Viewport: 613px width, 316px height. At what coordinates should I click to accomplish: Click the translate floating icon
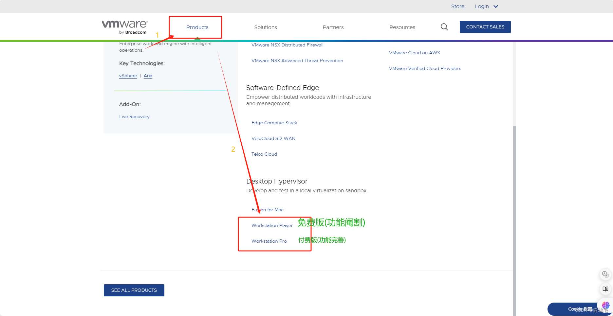pyautogui.click(x=605, y=274)
